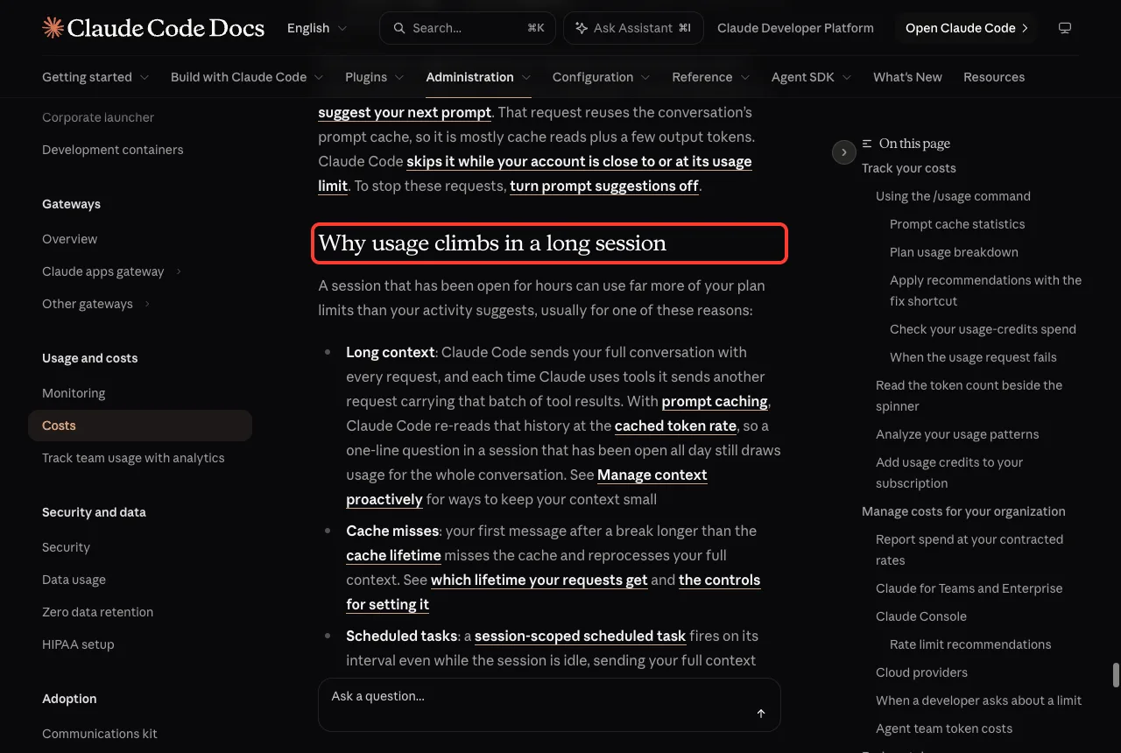Jump to Agent team token costs
1121x753 pixels.
pyautogui.click(x=944, y=728)
